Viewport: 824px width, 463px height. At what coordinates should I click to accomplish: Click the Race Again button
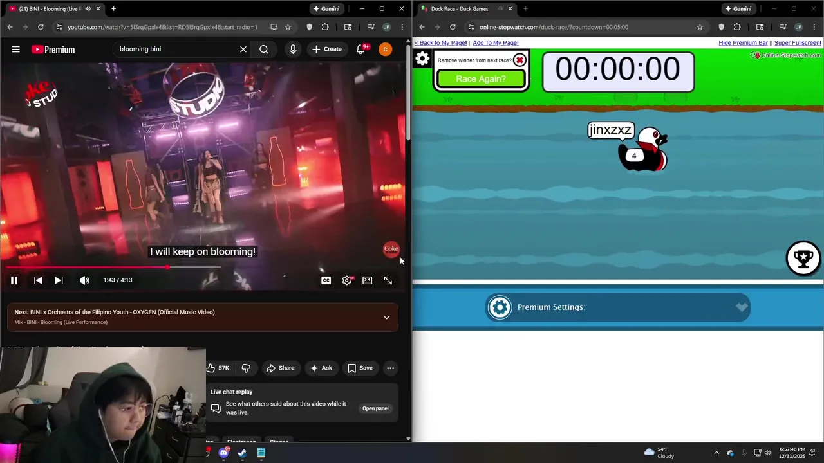pyautogui.click(x=481, y=78)
